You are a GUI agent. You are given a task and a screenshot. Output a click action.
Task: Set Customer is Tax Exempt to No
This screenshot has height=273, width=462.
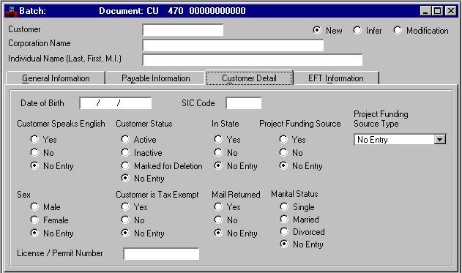click(125, 220)
